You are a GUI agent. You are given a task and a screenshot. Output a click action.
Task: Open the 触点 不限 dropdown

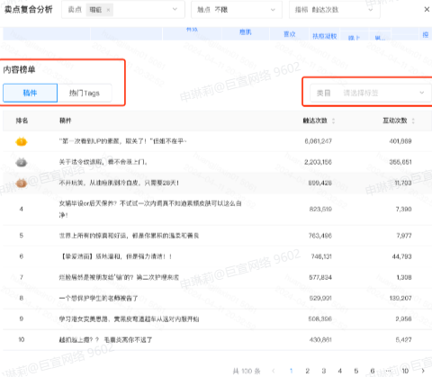pyautogui.click(x=237, y=10)
